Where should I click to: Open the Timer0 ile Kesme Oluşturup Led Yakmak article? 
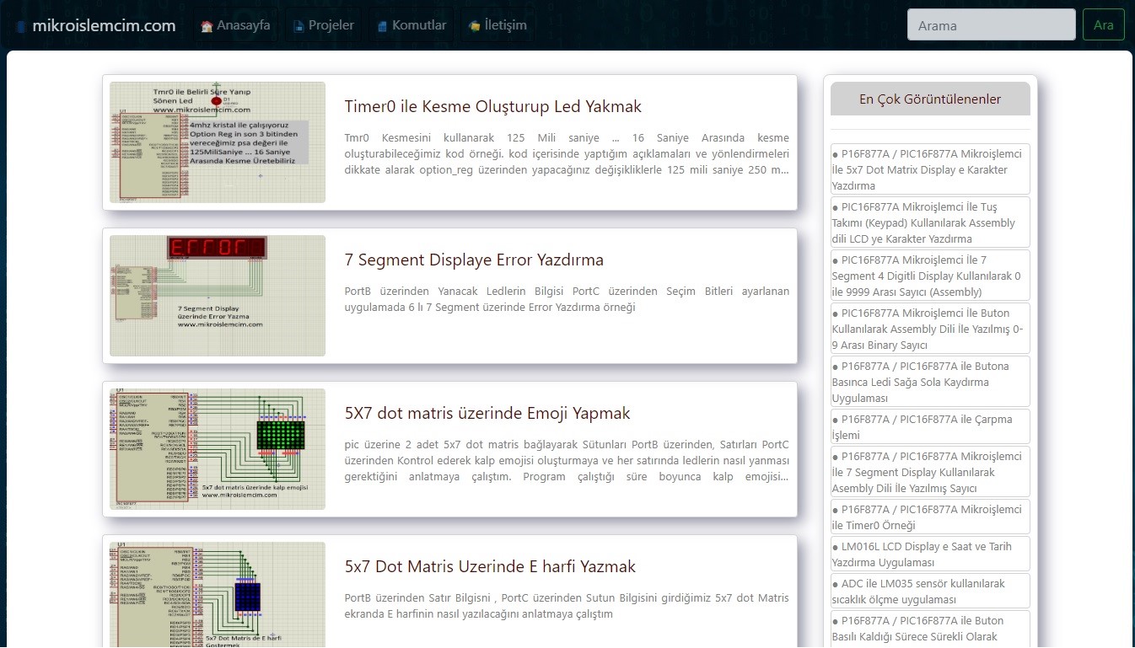pyautogui.click(x=492, y=107)
